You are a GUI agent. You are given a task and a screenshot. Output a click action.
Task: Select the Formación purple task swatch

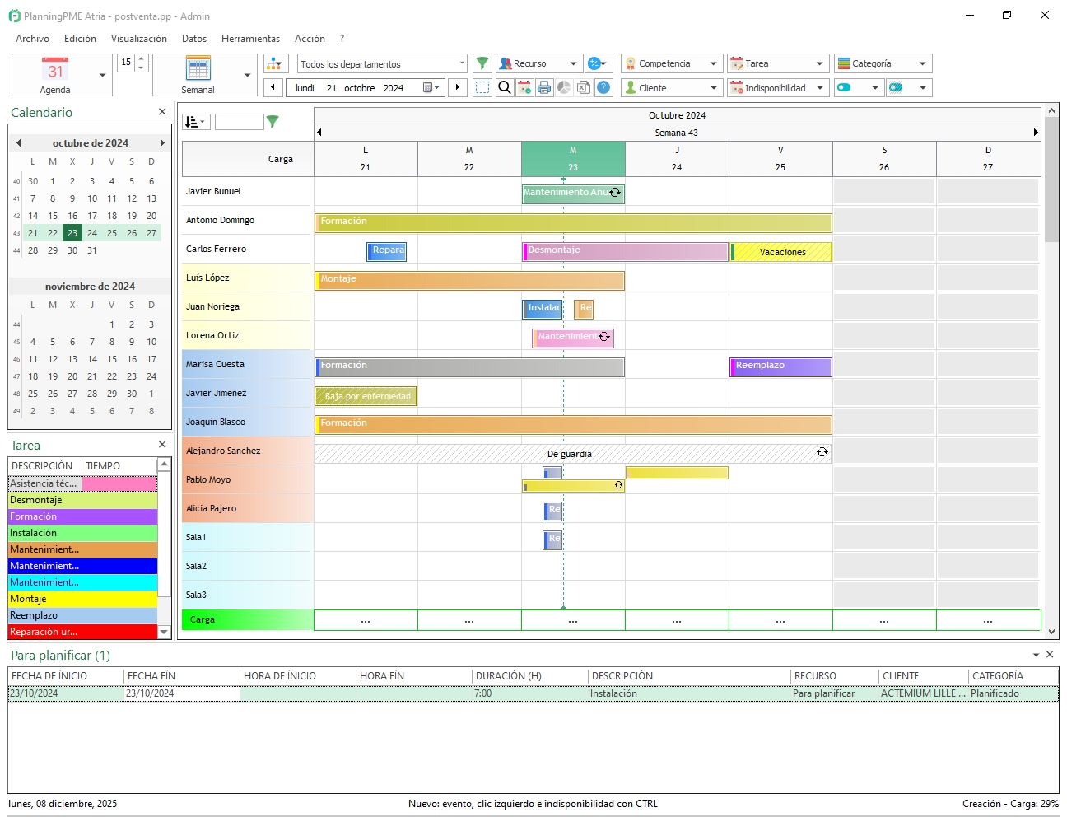click(82, 516)
